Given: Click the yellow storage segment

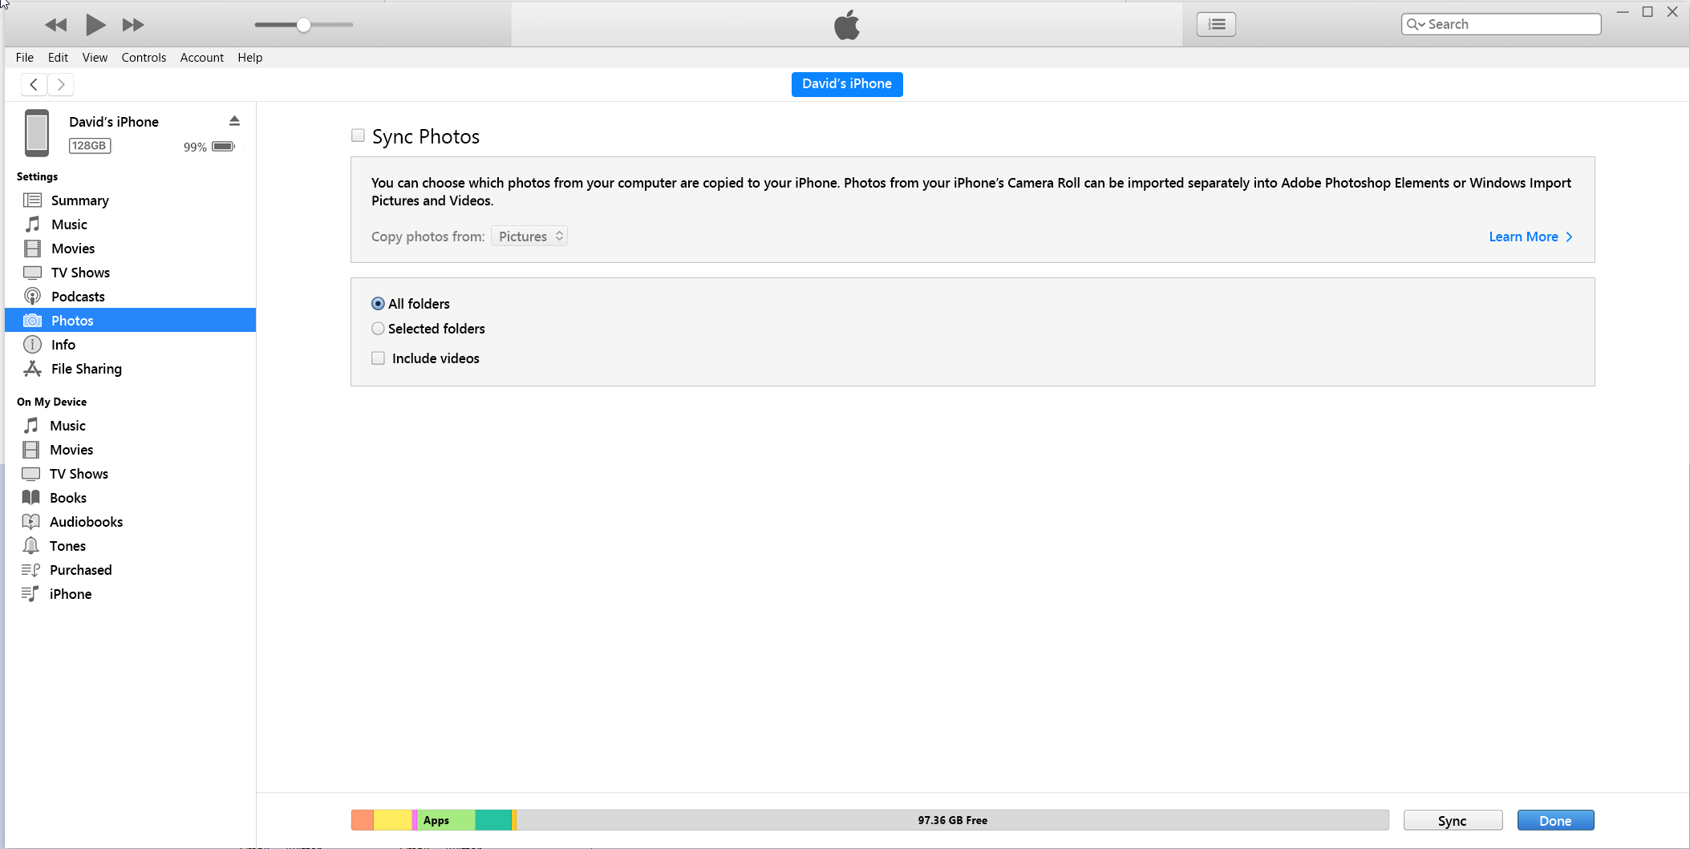Looking at the screenshot, I should click(x=393, y=820).
